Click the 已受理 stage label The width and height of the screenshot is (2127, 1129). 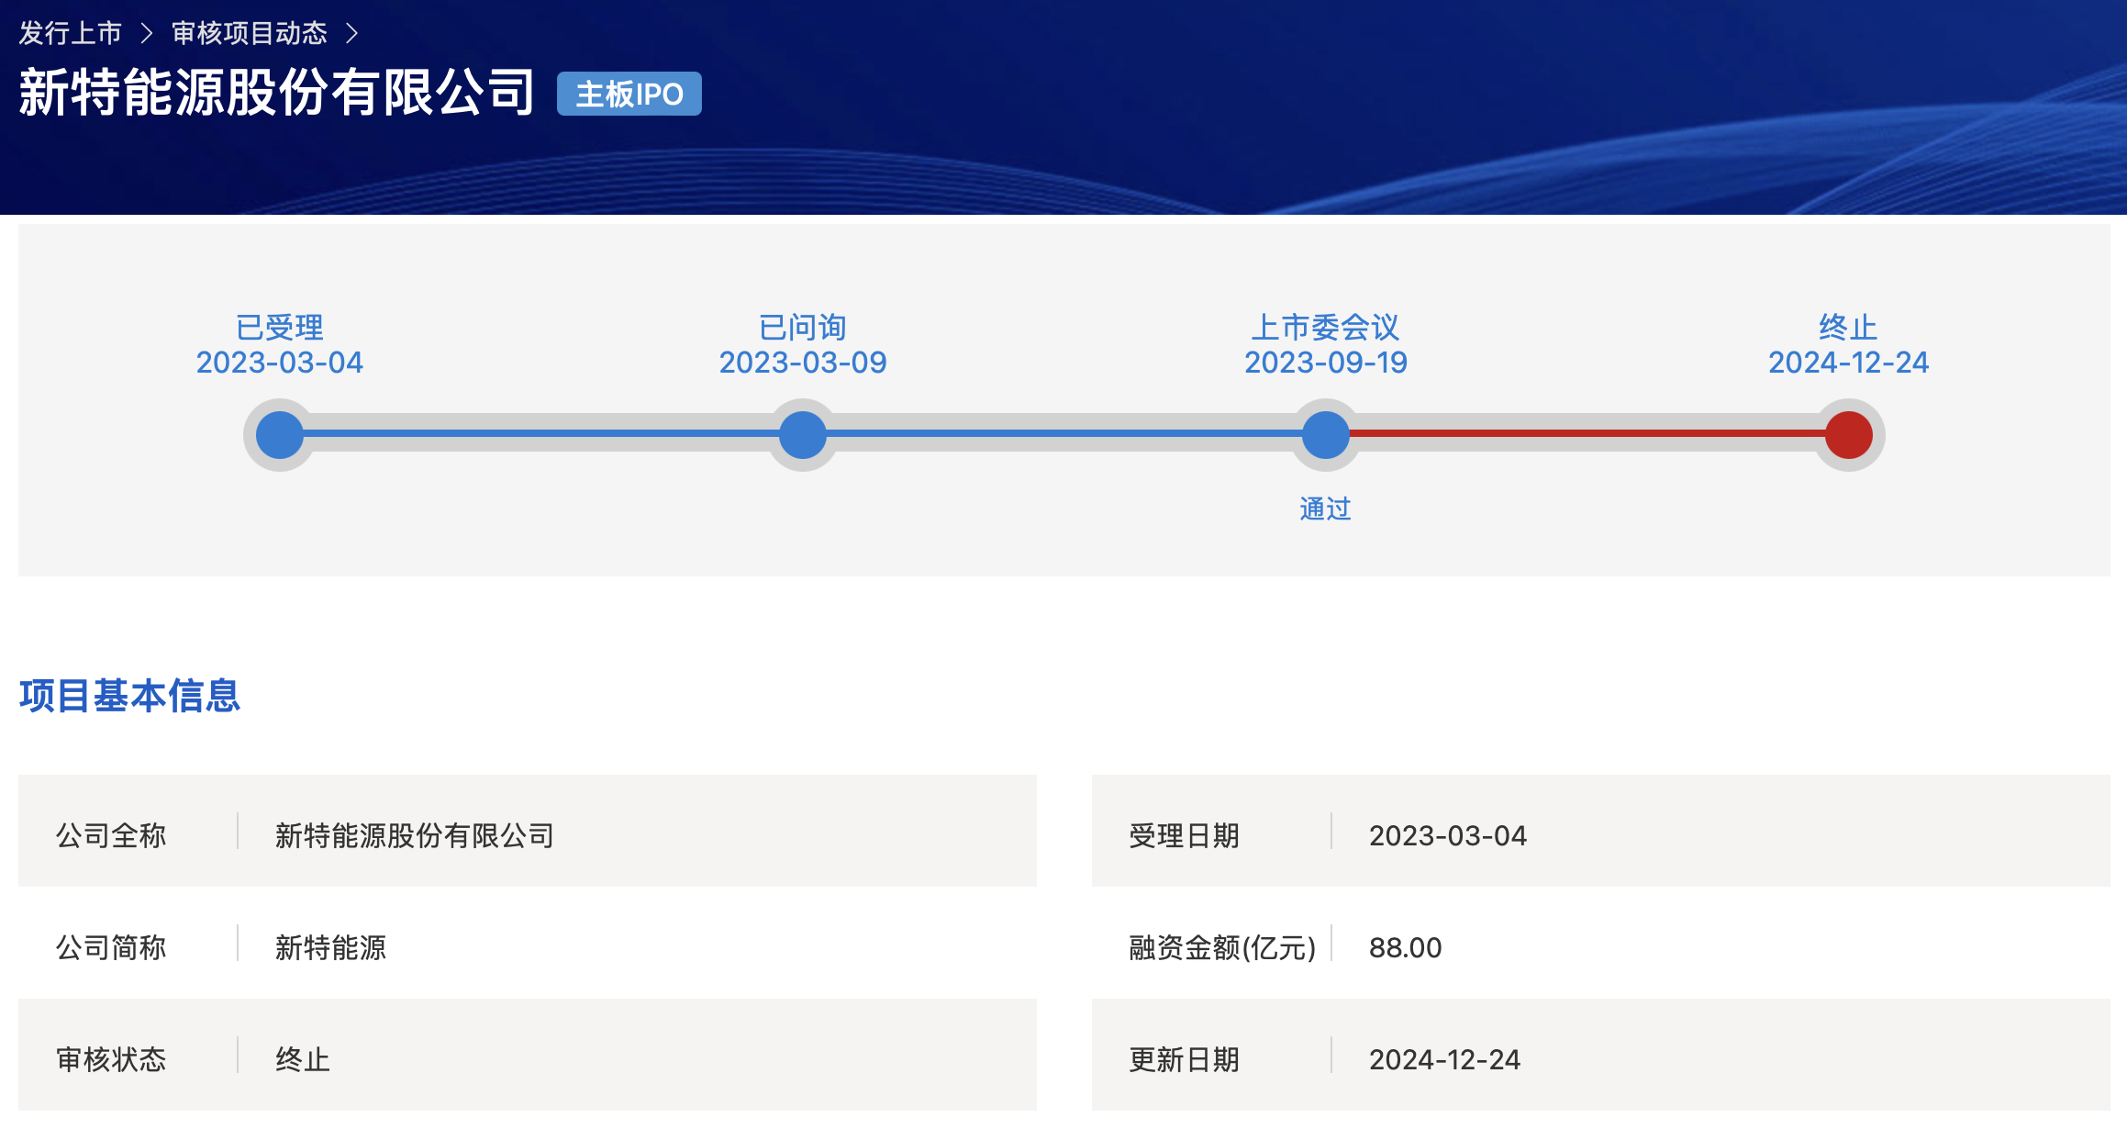(280, 328)
